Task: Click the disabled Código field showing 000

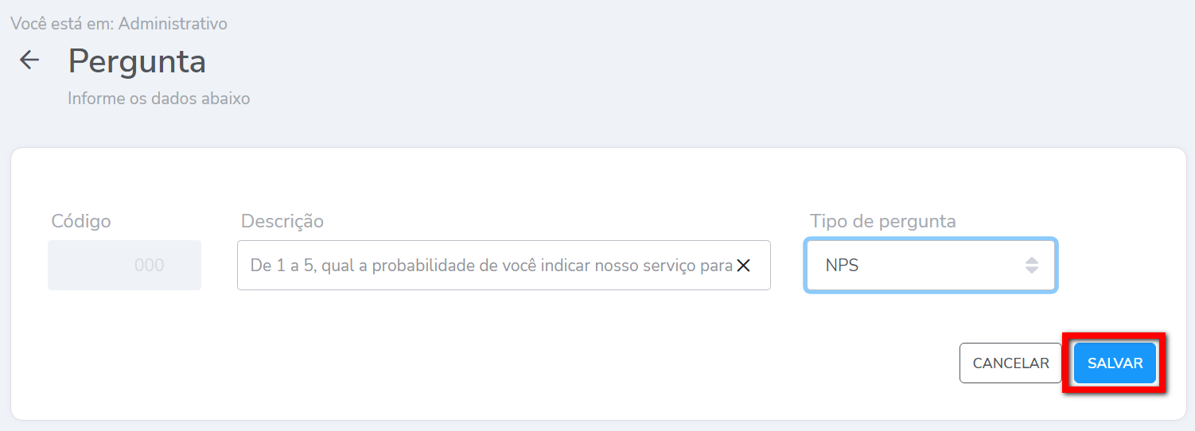Action: (x=124, y=266)
